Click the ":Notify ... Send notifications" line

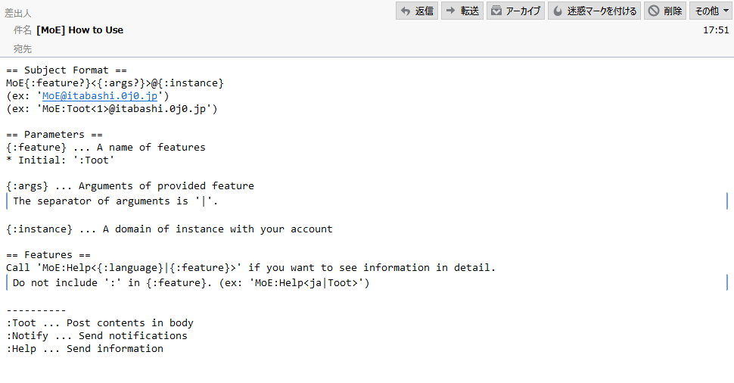point(97,336)
